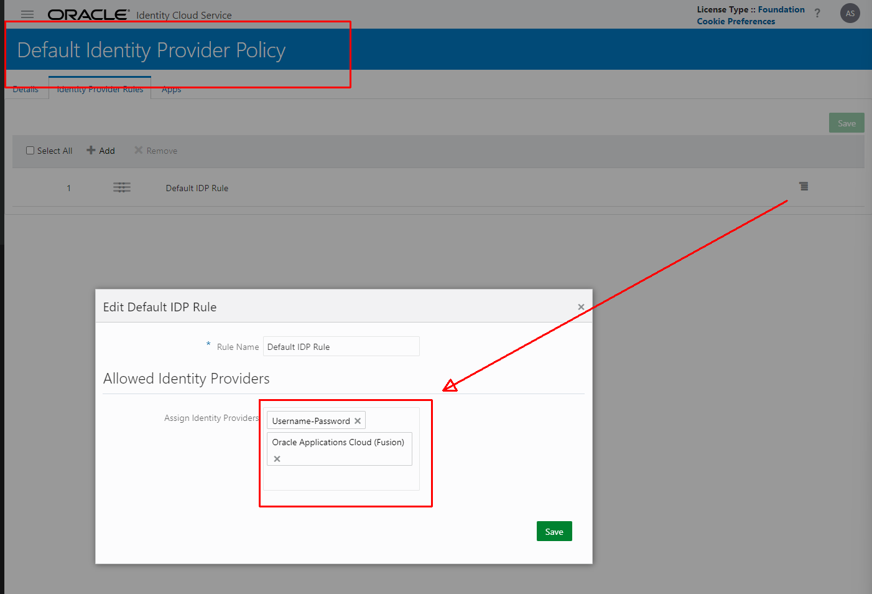The image size is (872, 594).
Task: Click the Oracle Applications Cloud (Fusion) label
Action: [338, 442]
